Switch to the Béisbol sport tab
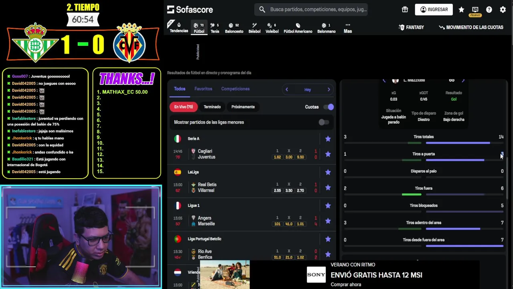Viewport: 513px width, 289px height. coord(254,28)
